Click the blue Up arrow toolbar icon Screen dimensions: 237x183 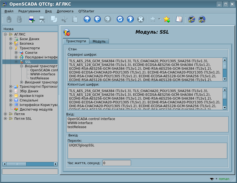[87, 19]
